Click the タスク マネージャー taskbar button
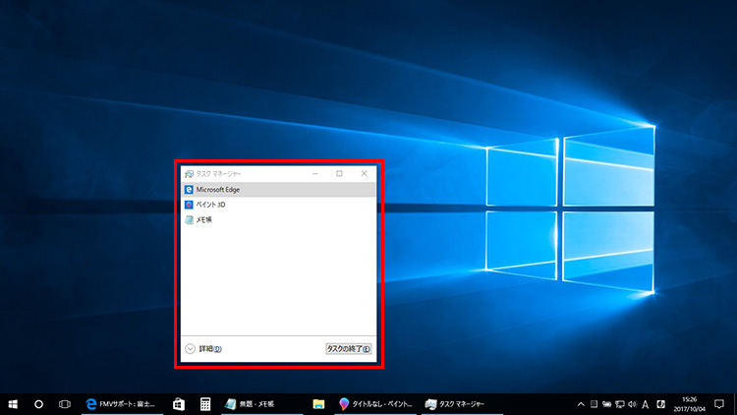737x415 pixels. (x=462, y=403)
